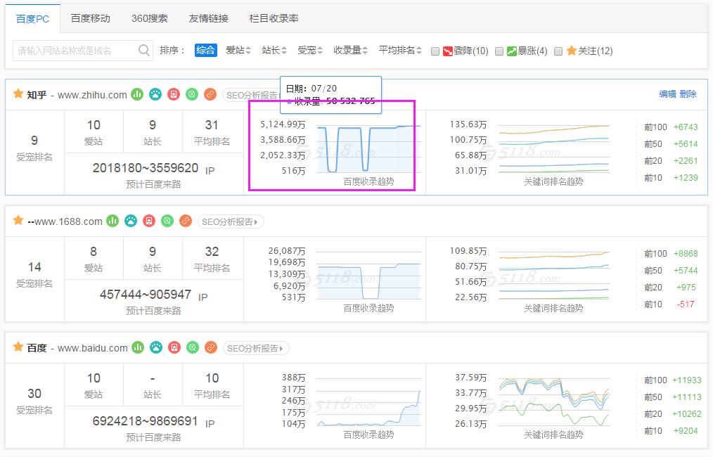This screenshot has width=713, height=457.
Task: Click the green bar-chart icon for zhihu.com
Action: pos(137,94)
